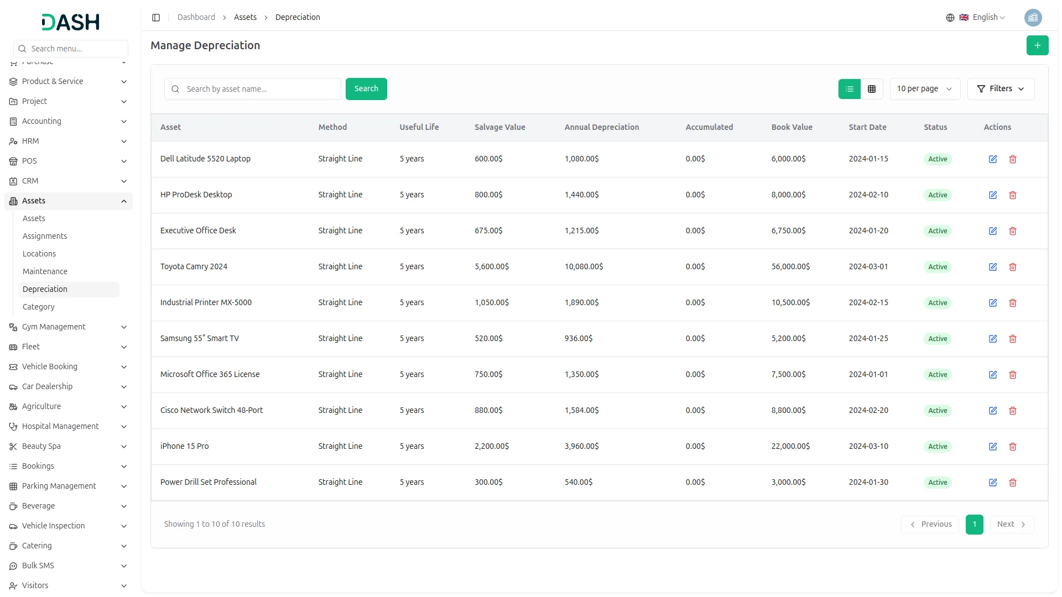The height and width of the screenshot is (597, 1062).
Task: Open the Dashboard breadcrumb link
Action: 196,17
